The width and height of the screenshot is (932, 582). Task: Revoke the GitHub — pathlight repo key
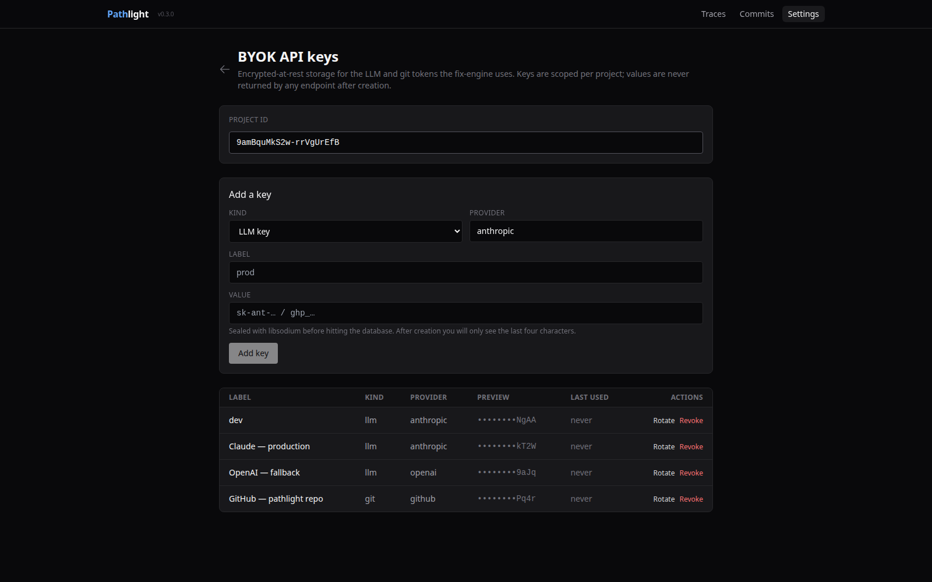(x=691, y=499)
